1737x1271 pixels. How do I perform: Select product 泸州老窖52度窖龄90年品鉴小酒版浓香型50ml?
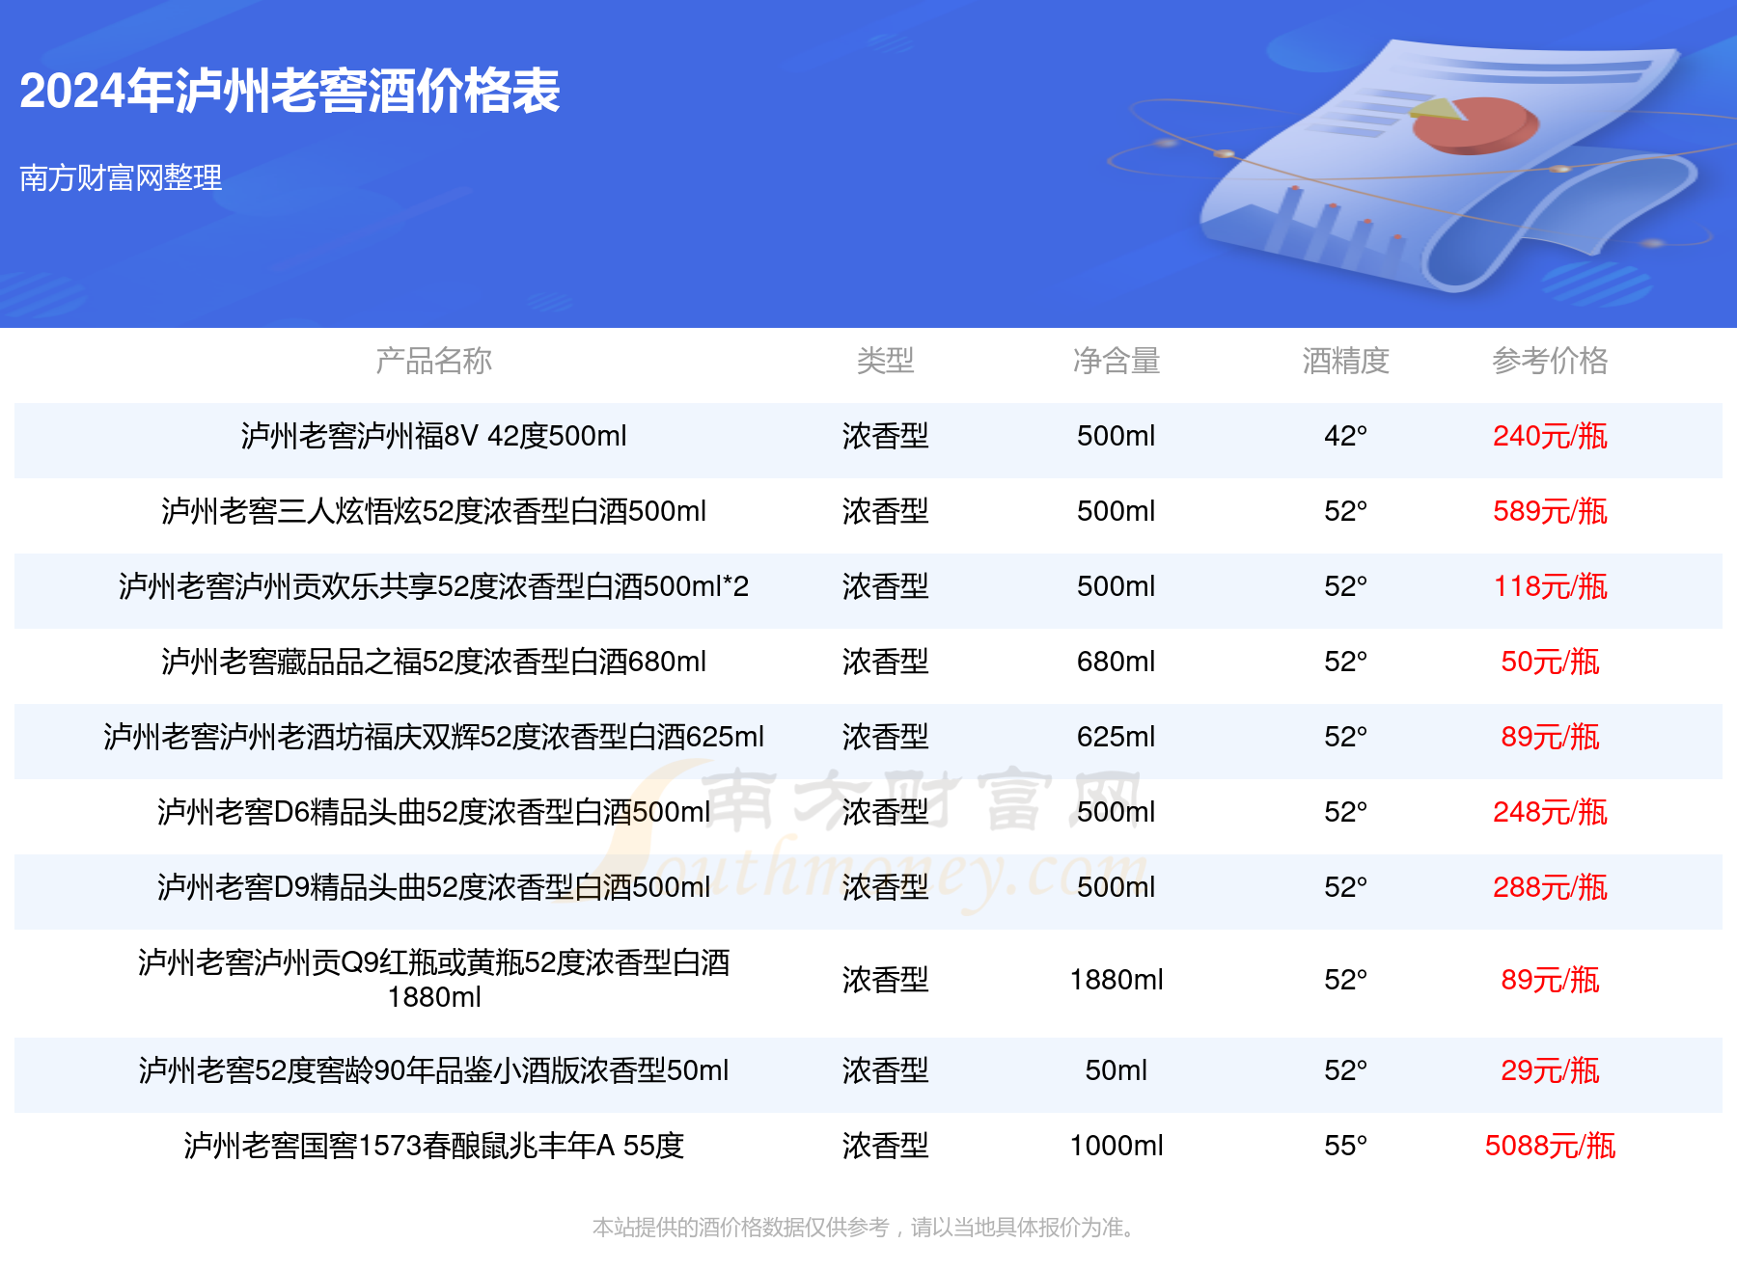[x=433, y=1070]
